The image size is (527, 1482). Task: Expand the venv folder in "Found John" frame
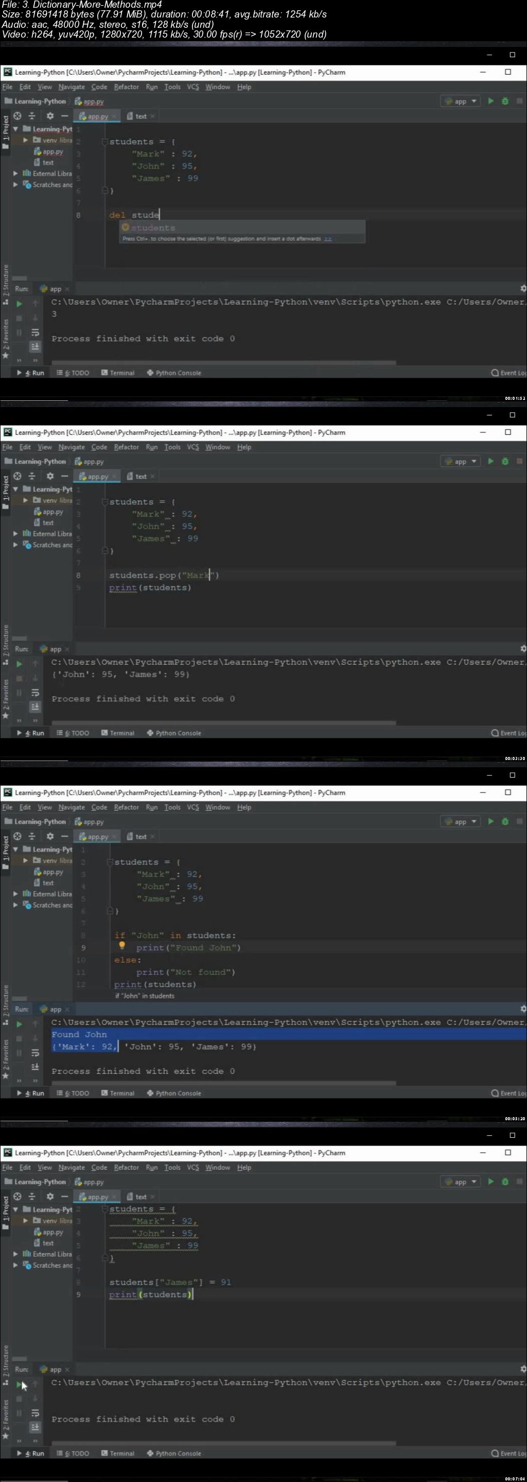coord(25,860)
